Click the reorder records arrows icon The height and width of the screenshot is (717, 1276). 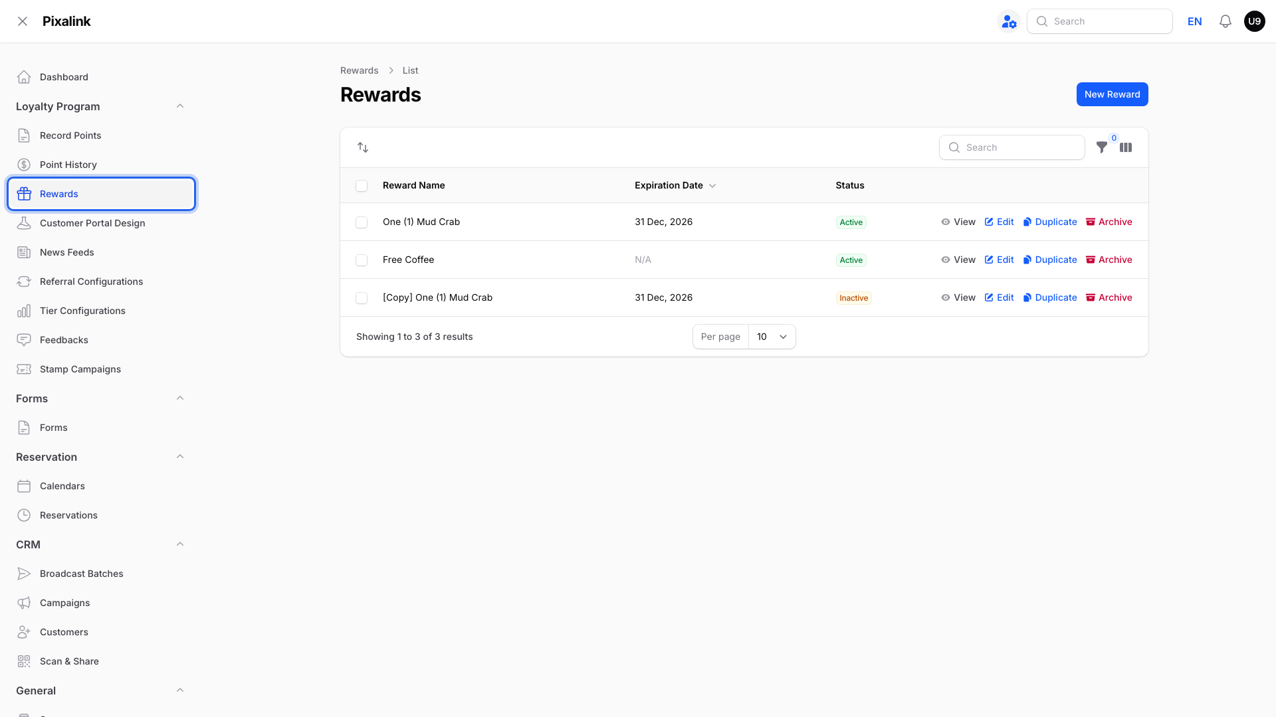[x=363, y=147]
